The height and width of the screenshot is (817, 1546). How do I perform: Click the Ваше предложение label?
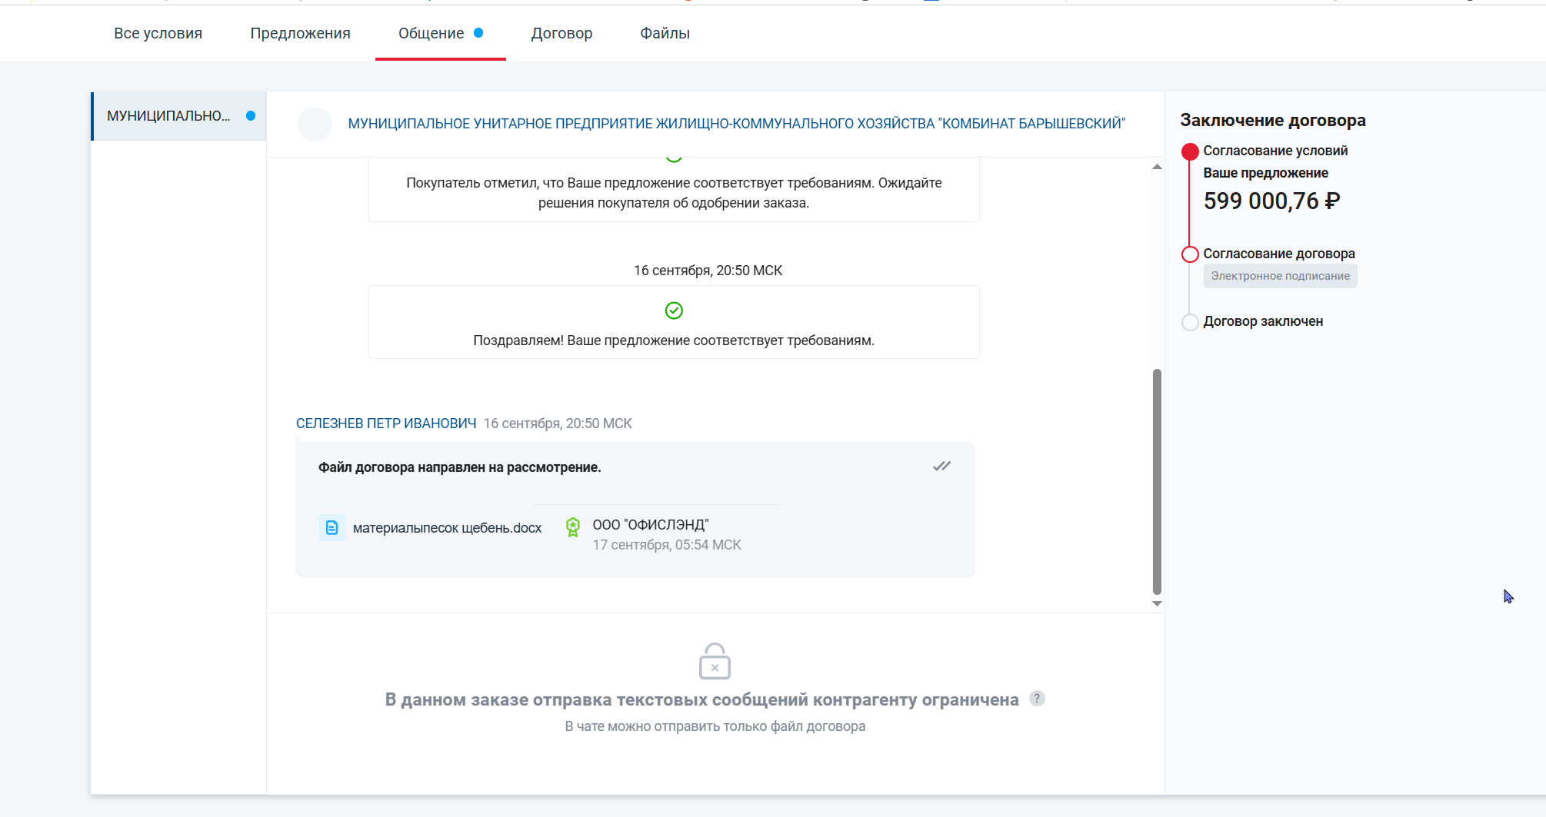1265,173
